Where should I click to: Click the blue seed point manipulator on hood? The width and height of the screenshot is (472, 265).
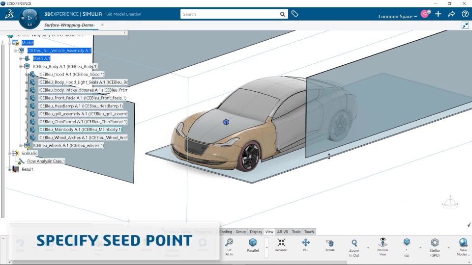click(x=226, y=122)
